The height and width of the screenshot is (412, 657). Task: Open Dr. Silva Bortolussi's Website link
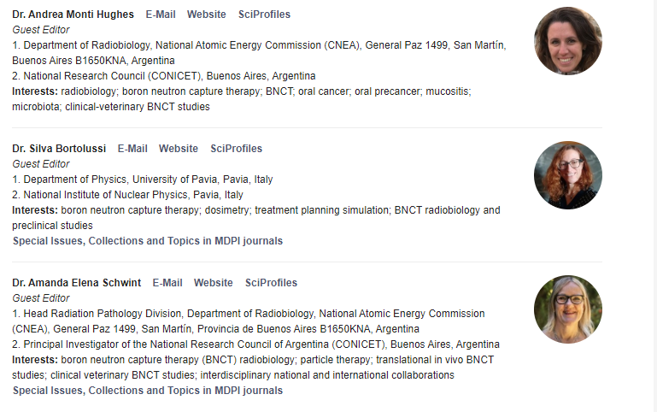tap(179, 149)
